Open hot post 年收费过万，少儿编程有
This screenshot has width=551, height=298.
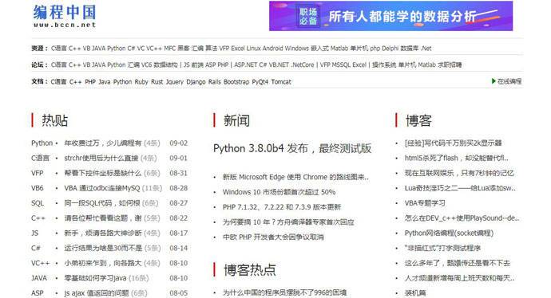click(102, 143)
